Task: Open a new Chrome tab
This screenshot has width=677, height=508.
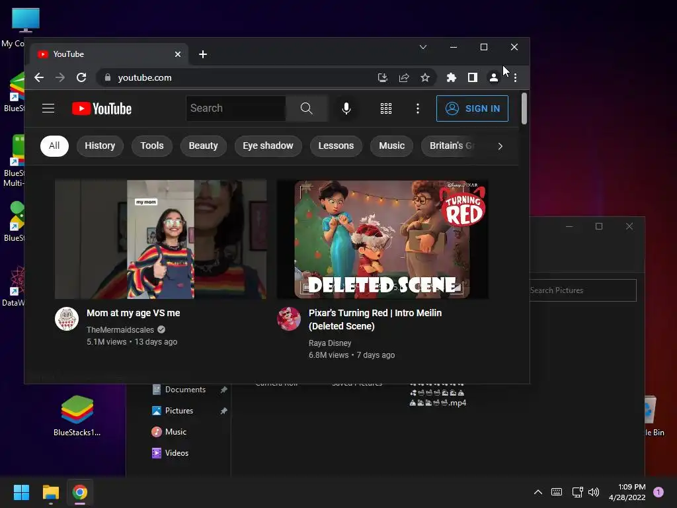Action: coord(203,54)
